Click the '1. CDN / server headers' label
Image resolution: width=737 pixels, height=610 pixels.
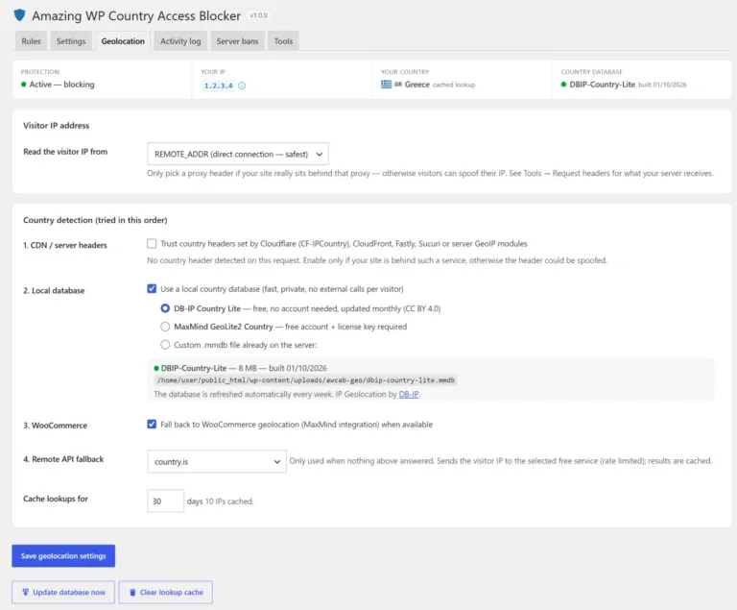65,245
